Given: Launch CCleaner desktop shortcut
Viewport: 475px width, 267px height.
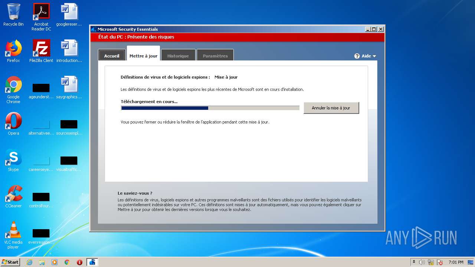Looking at the screenshot, I should click(x=13, y=197).
